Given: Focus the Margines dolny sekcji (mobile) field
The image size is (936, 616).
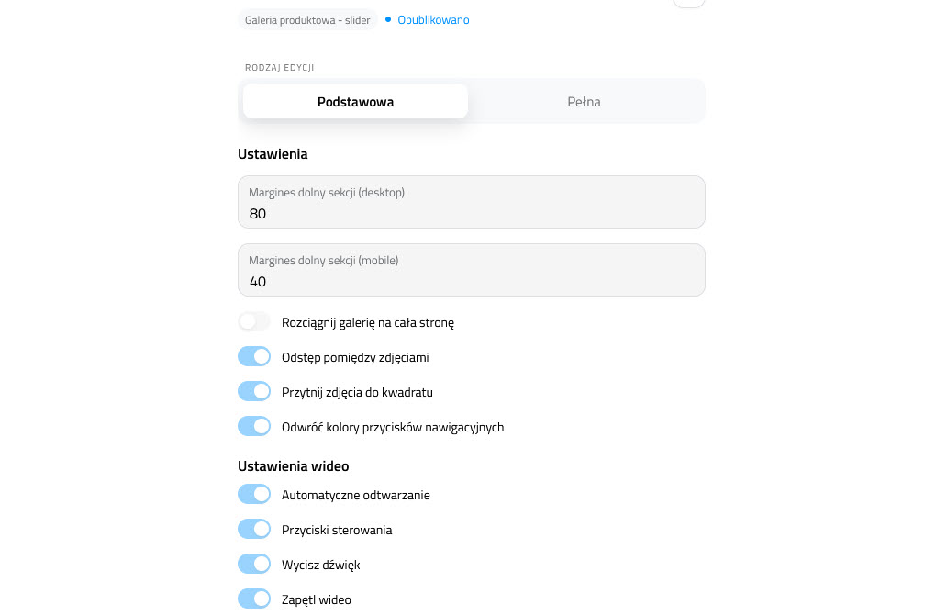Looking at the screenshot, I should [472, 270].
